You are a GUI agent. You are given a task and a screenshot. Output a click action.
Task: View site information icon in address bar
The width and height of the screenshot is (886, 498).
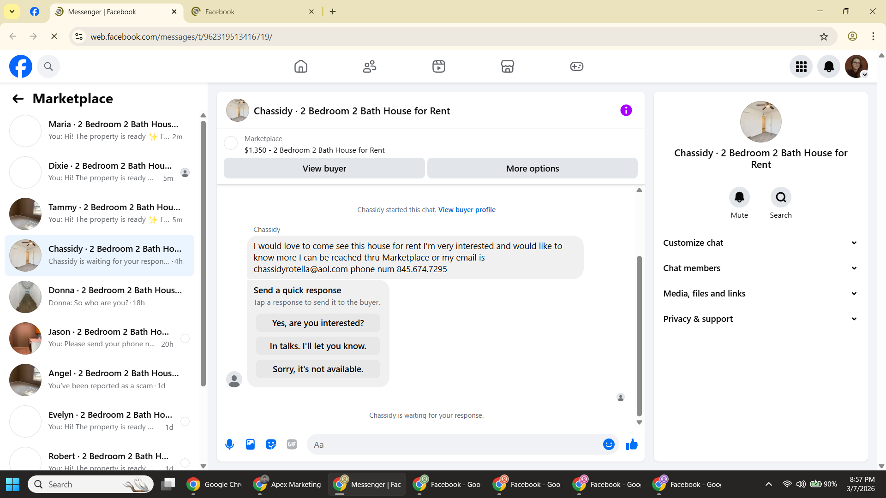click(79, 36)
